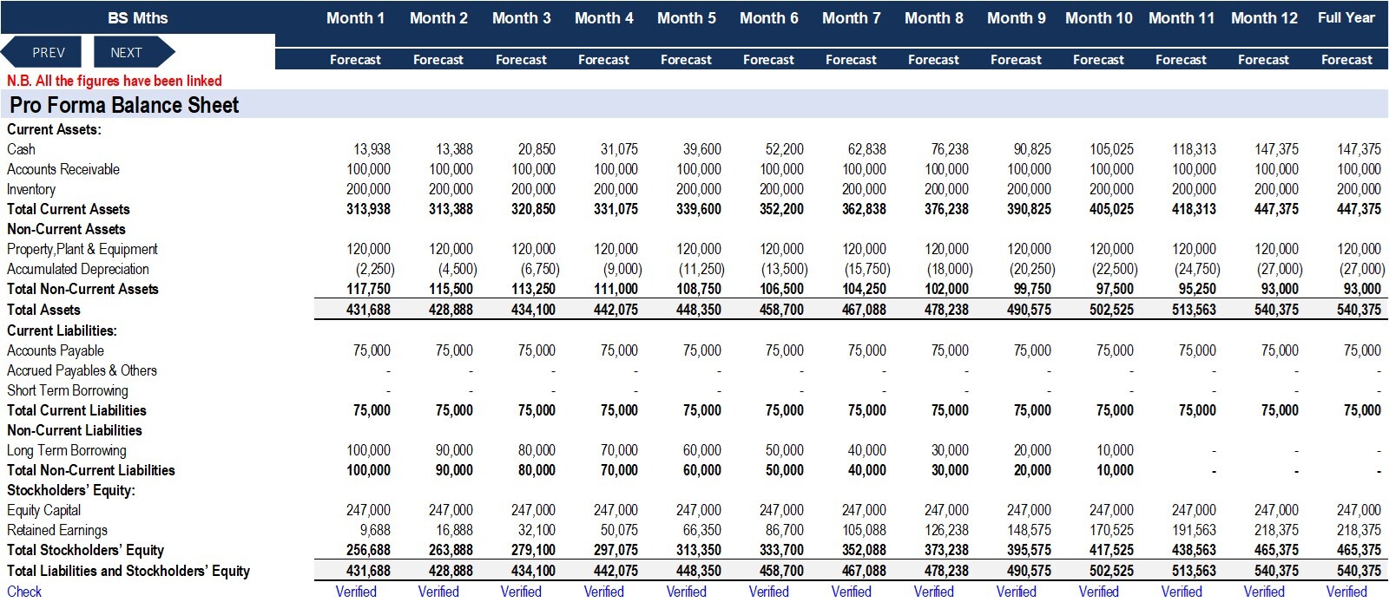Screen dimensions: 1389x602
Task: Click the Stockholders' Equity section heading
Action: tap(71, 490)
